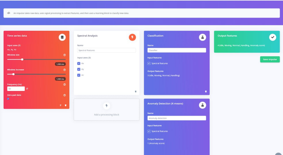Click the '1 (Anomaly score)' output text
The image size is (283, 155).
pos(156,143)
